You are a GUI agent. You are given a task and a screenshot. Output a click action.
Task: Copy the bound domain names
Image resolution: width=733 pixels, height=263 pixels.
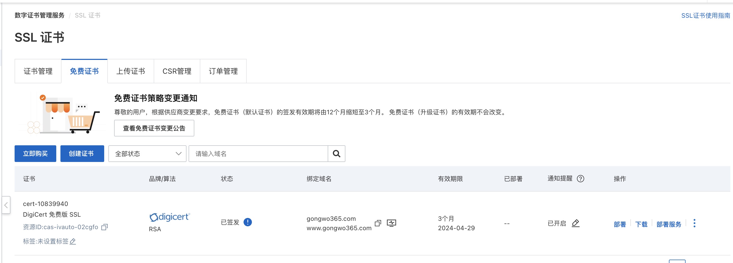[x=378, y=223]
